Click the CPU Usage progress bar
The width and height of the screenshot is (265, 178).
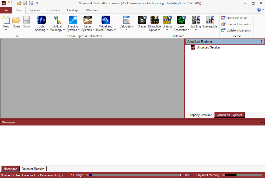click(x=135, y=175)
